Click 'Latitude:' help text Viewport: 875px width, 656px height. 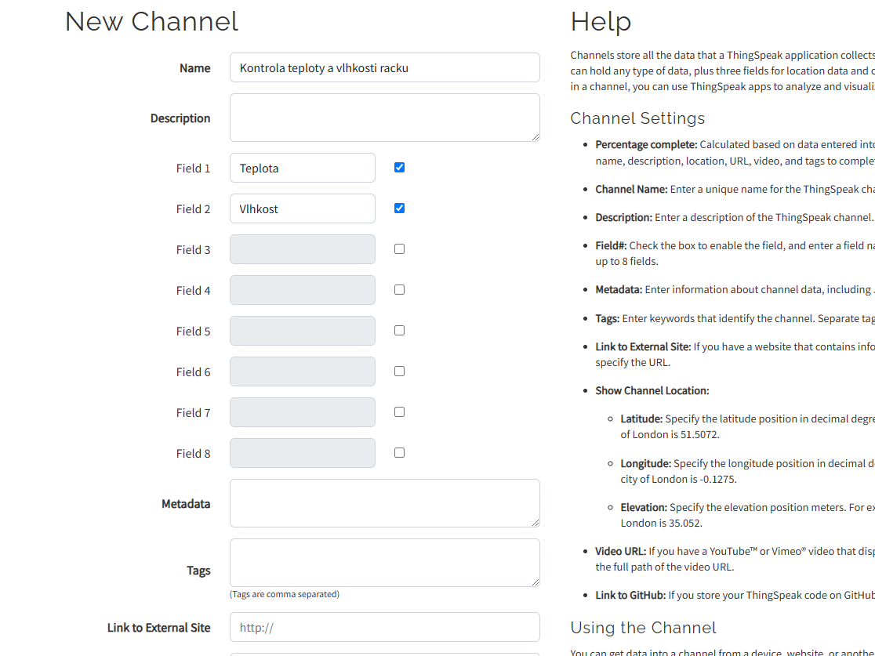tap(641, 419)
